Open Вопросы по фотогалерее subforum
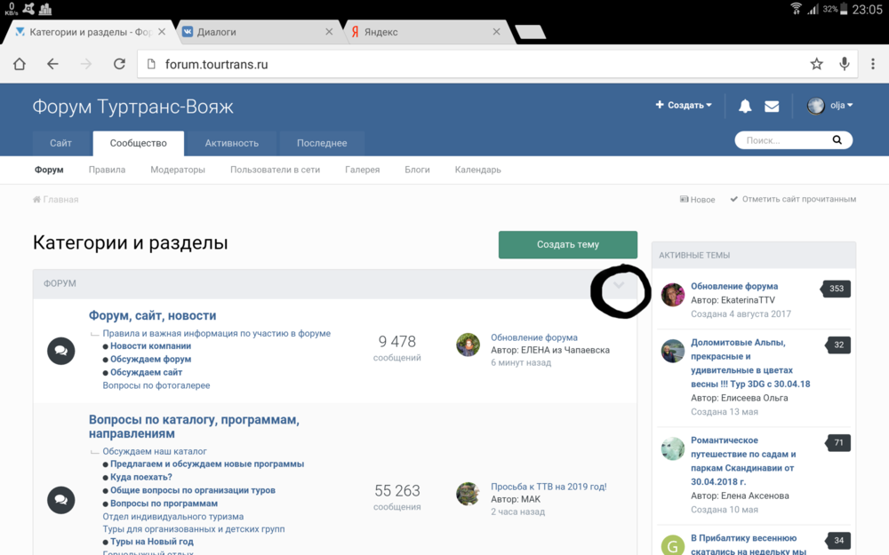The image size is (889, 555). 156,385
